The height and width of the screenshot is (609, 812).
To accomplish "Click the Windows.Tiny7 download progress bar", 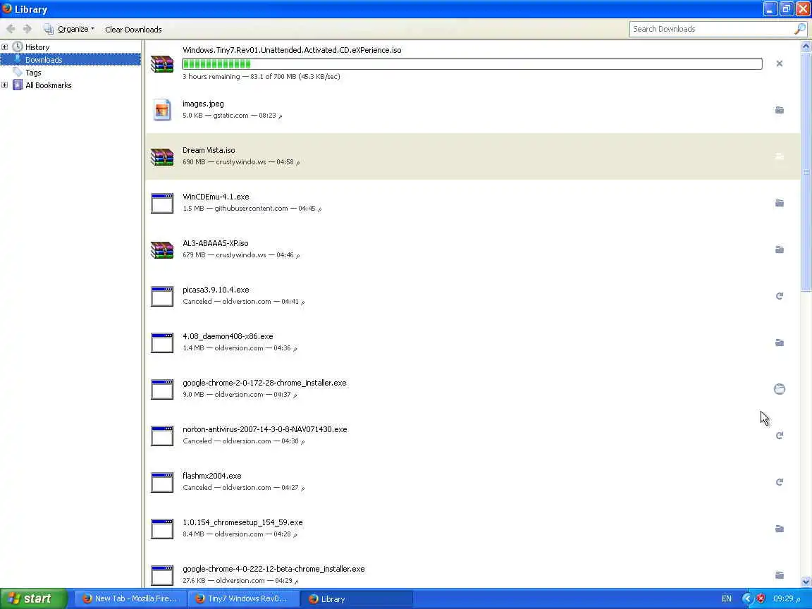I will click(472, 63).
